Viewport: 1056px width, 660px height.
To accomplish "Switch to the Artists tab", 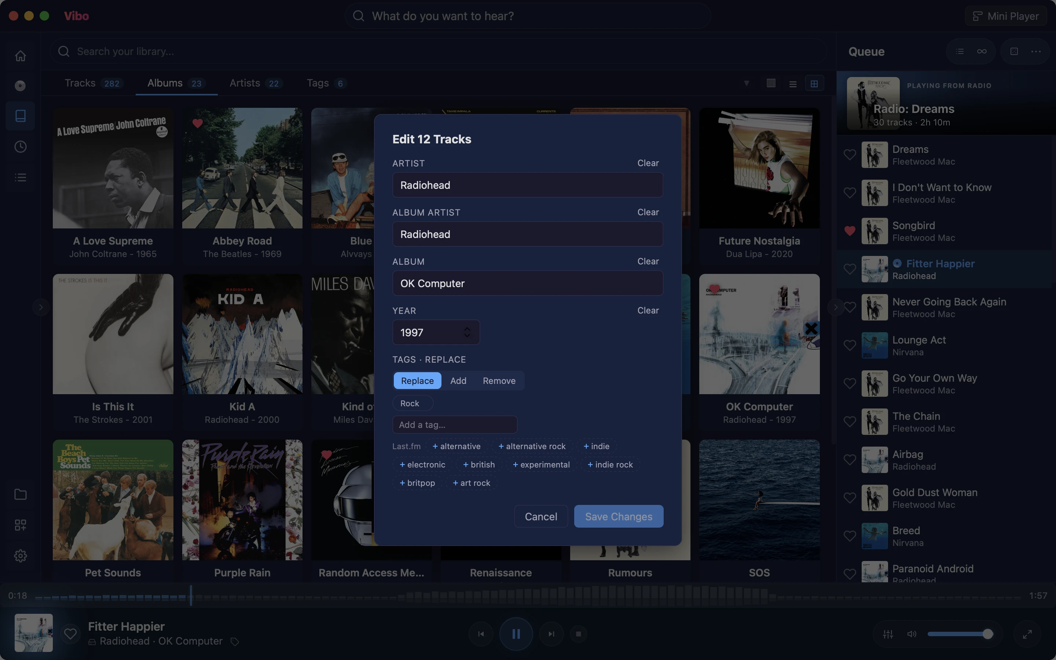I will (256, 83).
